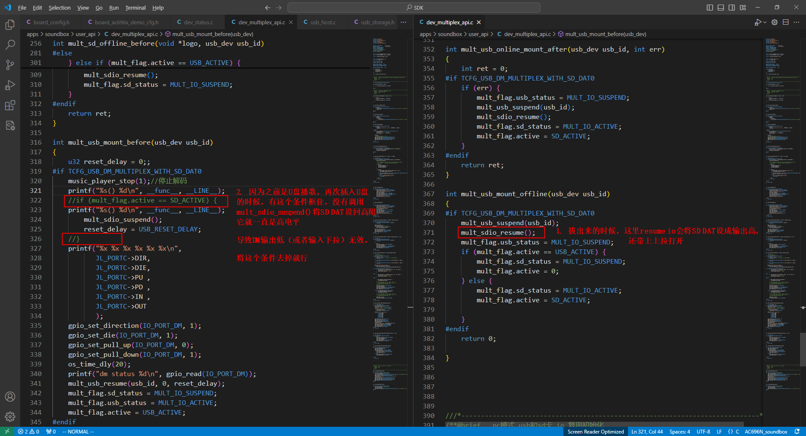This screenshot has height=436, width=806.
Task: Close right group dev_multiplex_api.c tab
Action: coord(479,22)
